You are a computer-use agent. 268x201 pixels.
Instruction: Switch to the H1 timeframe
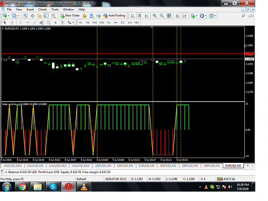click(x=109, y=23)
